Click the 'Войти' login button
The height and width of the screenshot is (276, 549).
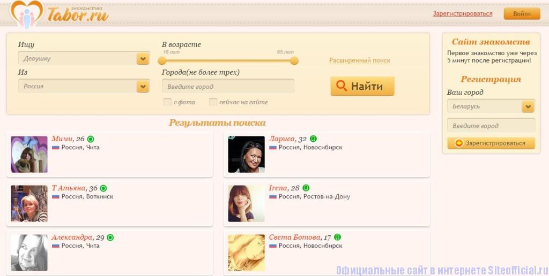pyautogui.click(x=522, y=14)
